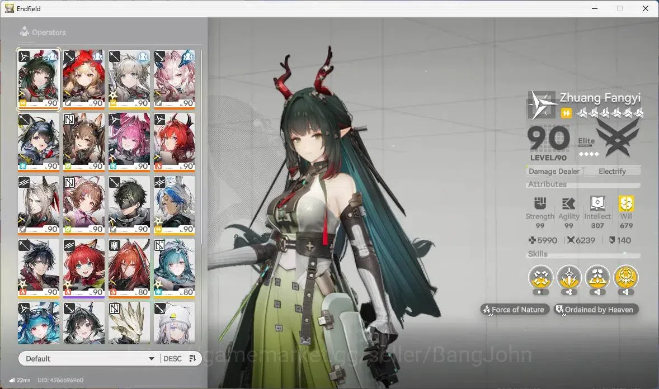The image size is (659, 389).
Task: Pick the dark-blue-haired cat-eared operator
Action: click(38, 143)
